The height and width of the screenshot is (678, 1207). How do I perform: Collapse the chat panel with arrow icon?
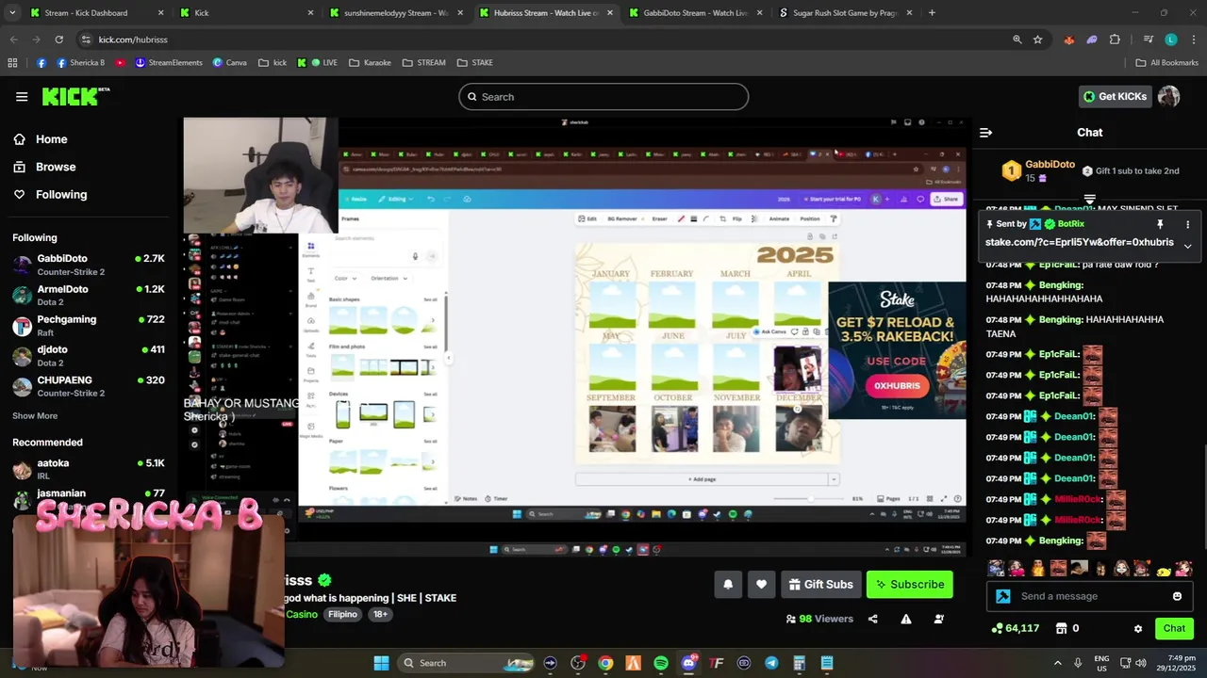pos(985,133)
